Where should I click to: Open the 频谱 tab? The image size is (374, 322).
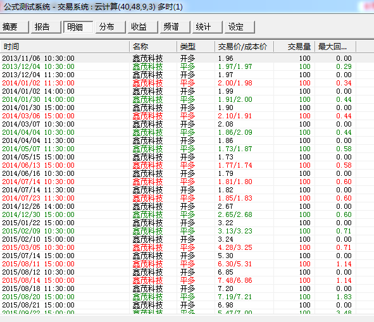pos(175,27)
